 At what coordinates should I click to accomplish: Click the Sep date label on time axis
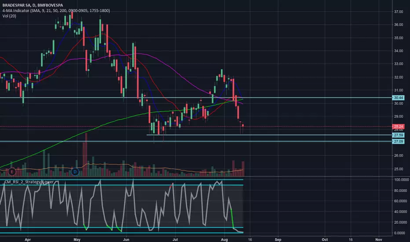click(x=278, y=239)
